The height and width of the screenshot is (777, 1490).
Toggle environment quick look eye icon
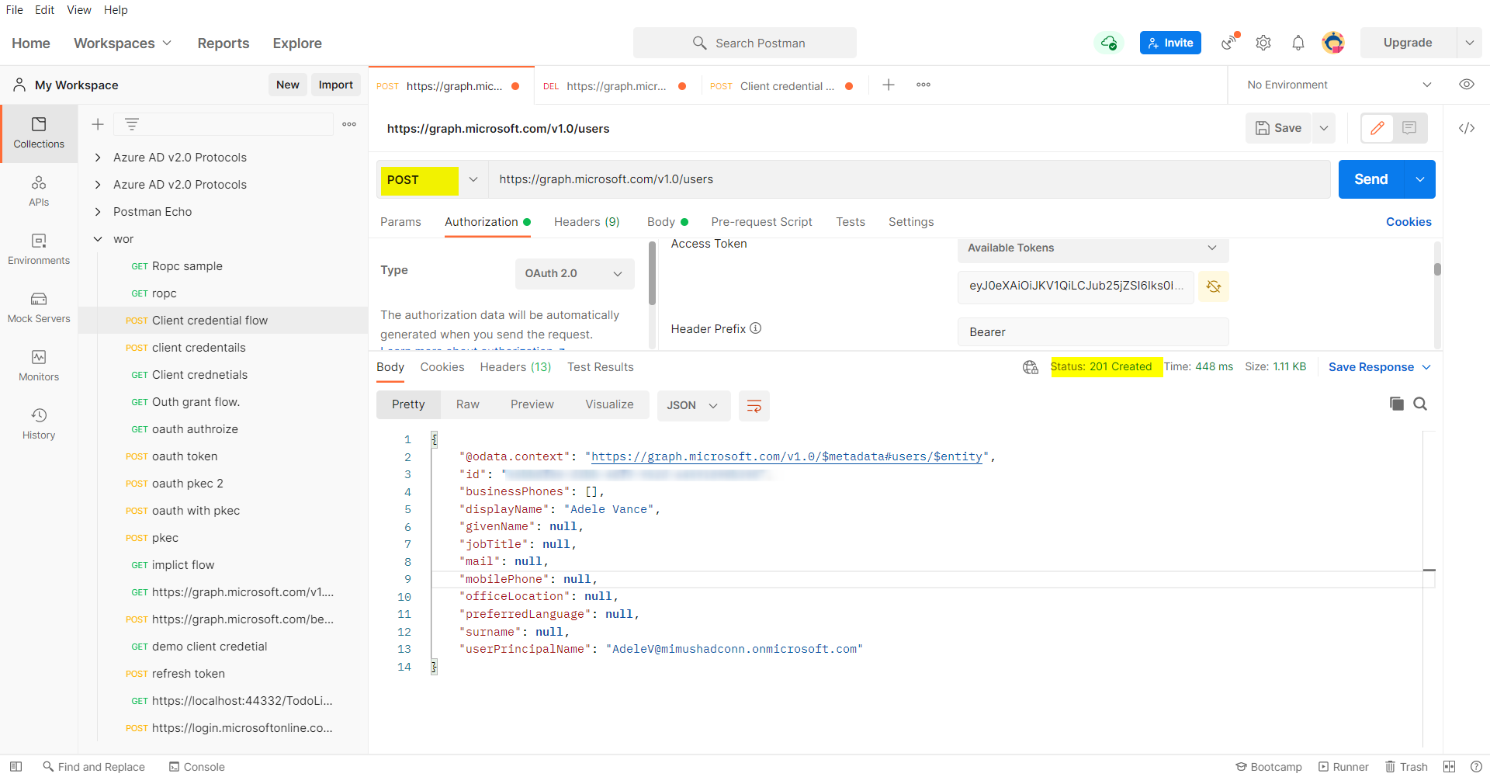[x=1467, y=85]
